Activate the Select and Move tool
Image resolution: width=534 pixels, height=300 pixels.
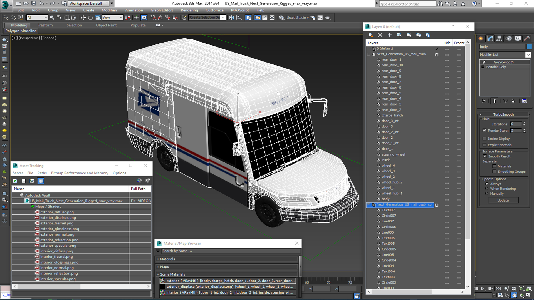83,17
